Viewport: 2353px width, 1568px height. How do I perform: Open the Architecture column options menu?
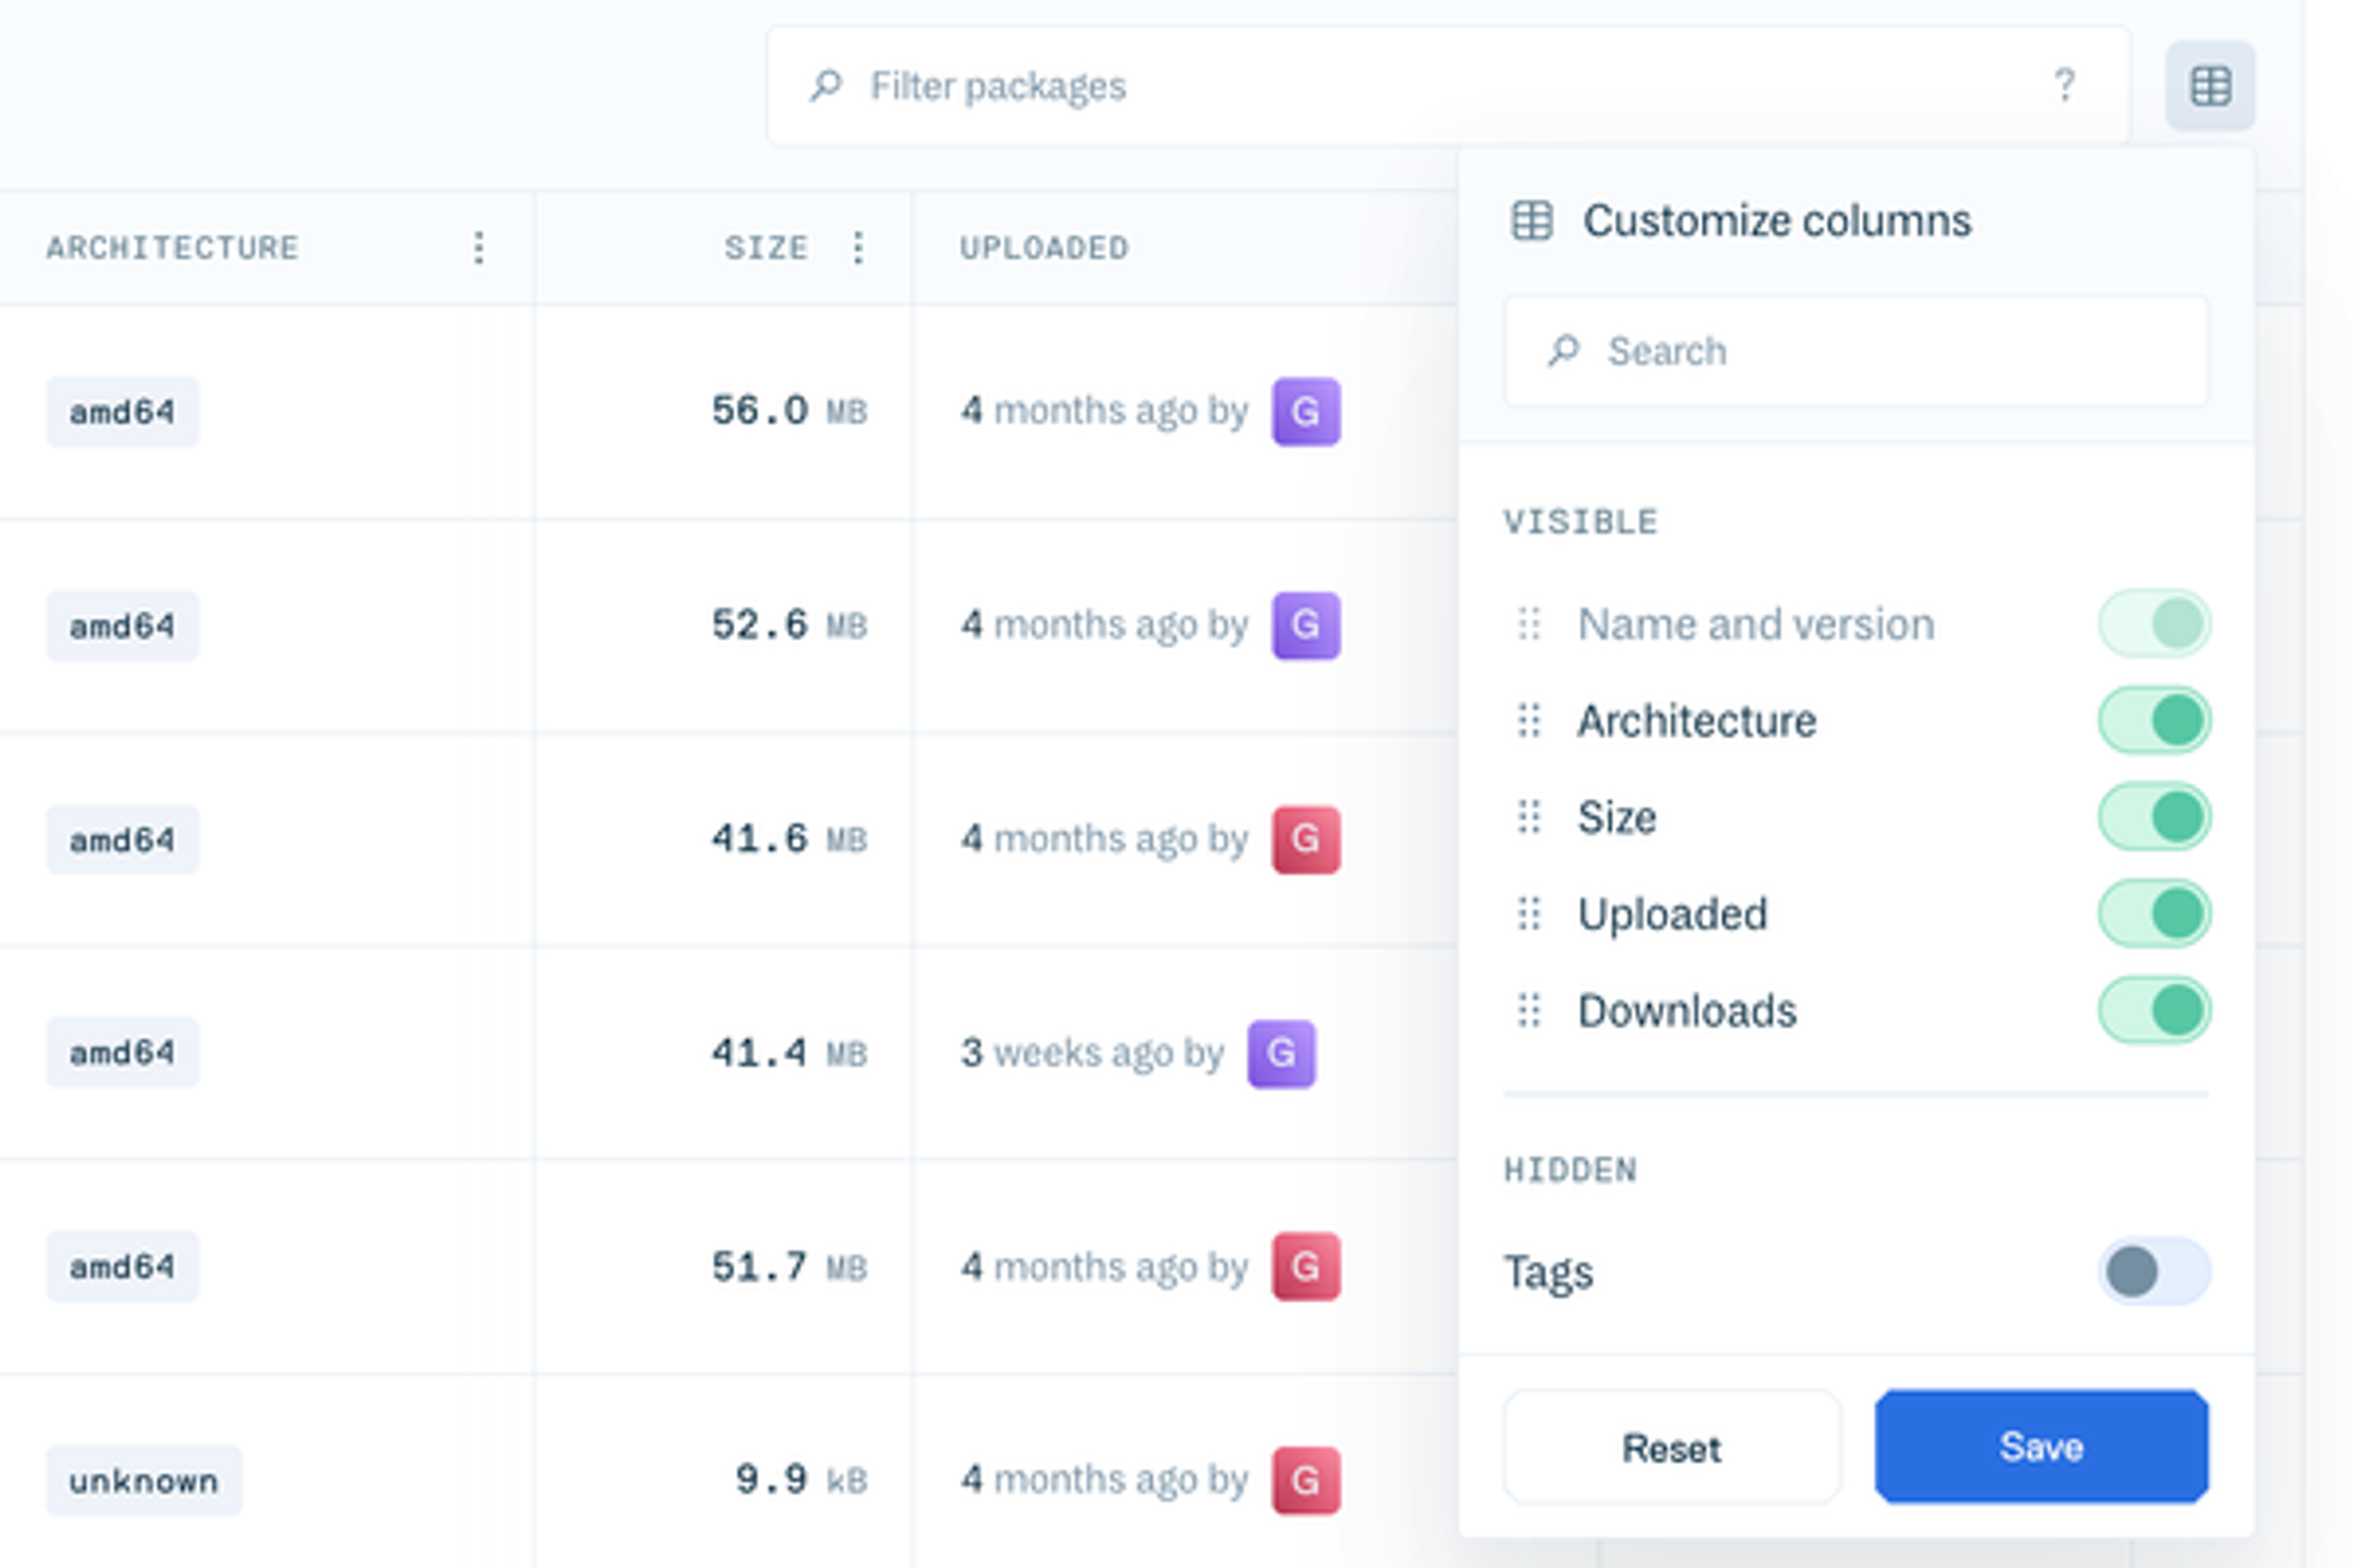[x=479, y=247]
